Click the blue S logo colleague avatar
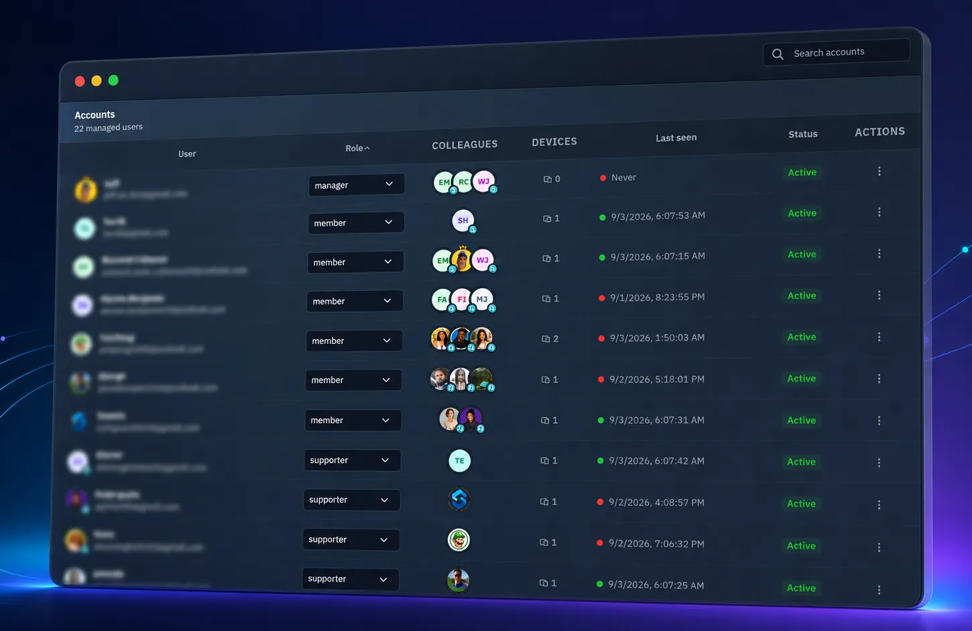 [459, 500]
